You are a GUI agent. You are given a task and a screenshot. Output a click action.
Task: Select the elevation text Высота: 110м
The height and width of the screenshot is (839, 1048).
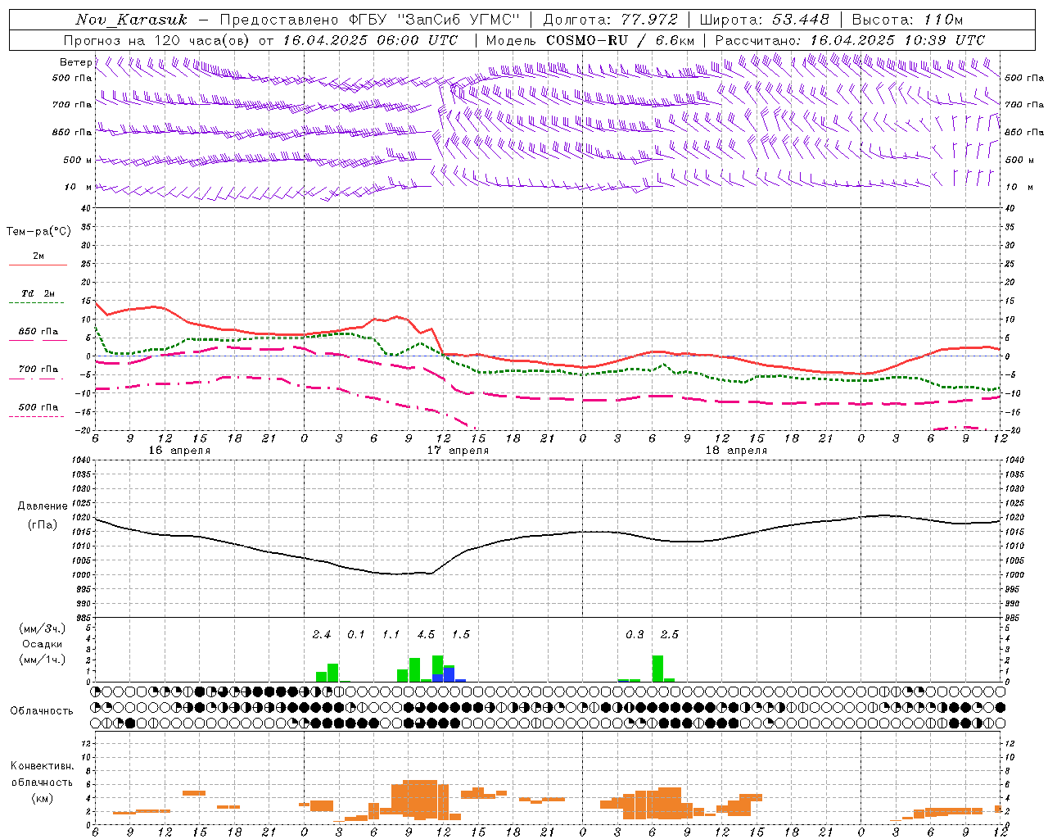click(907, 20)
